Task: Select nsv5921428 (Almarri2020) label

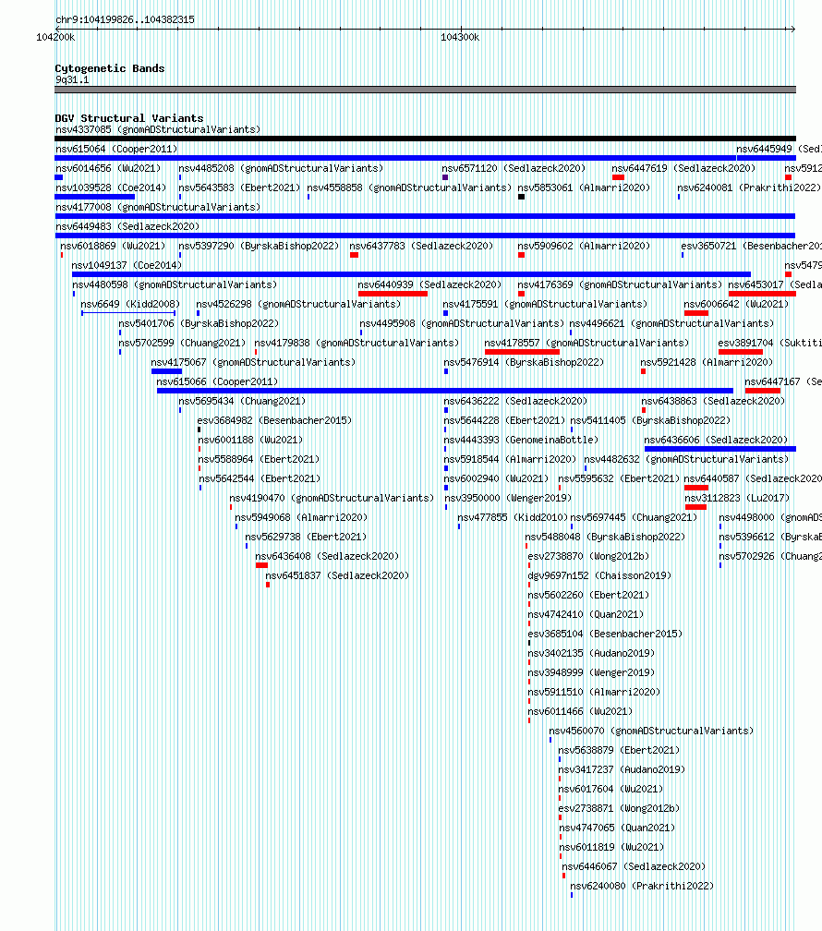Action: tap(707, 362)
